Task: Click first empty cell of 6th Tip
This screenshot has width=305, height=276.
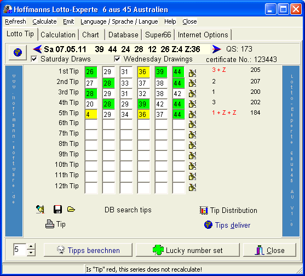Action: 91,125
